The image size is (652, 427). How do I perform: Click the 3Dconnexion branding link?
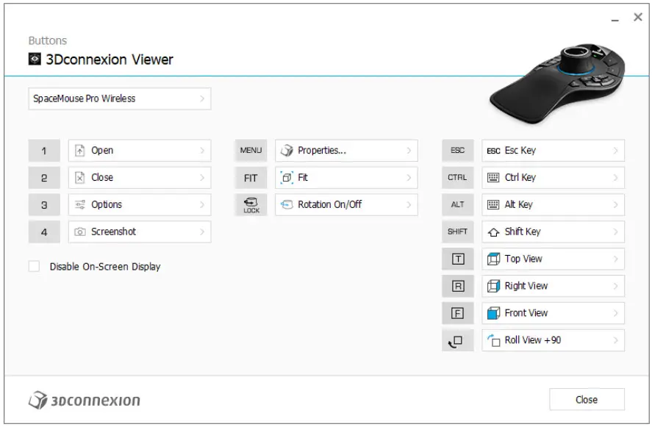pyautogui.click(x=83, y=399)
